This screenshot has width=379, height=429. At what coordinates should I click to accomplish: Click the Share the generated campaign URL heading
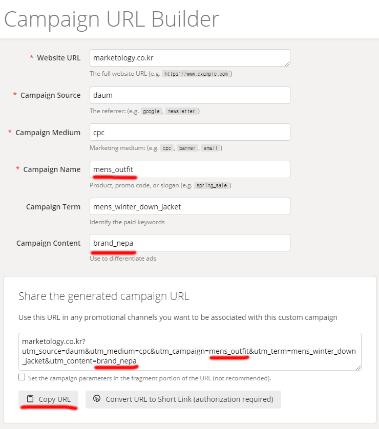click(x=103, y=296)
